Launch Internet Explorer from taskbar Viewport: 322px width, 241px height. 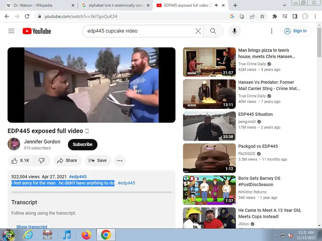coord(28,235)
